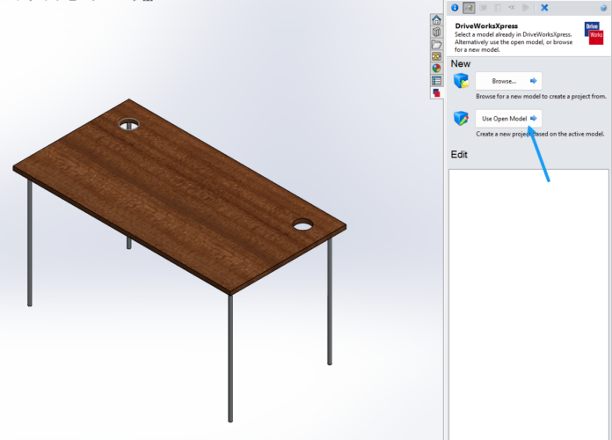Viewport: 612px width, 440px height.
Task: Click the 'Edit' section heading
Action: [459, 154]
